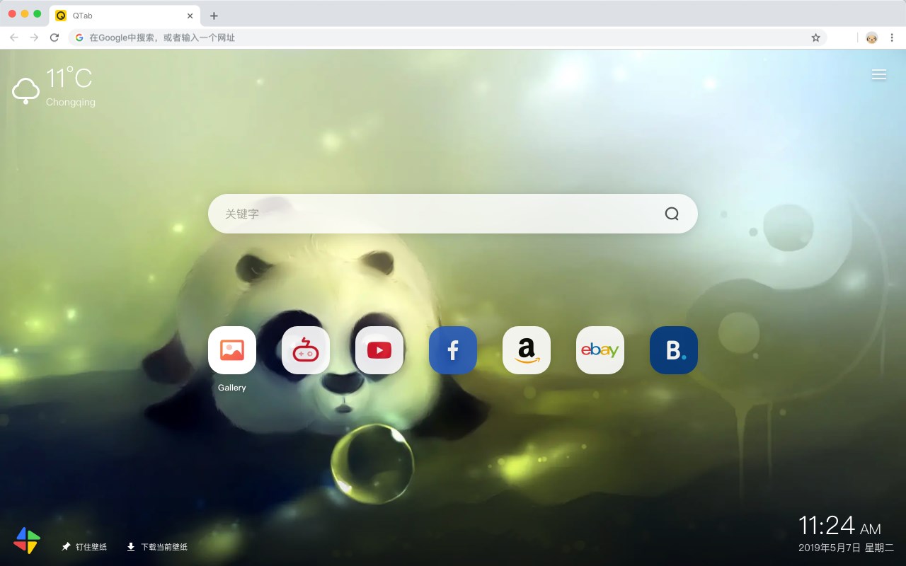Viewport: 906px width, 566px height.
Task: Open the Booking.com shortcut icon
Action: click(674, 350)
